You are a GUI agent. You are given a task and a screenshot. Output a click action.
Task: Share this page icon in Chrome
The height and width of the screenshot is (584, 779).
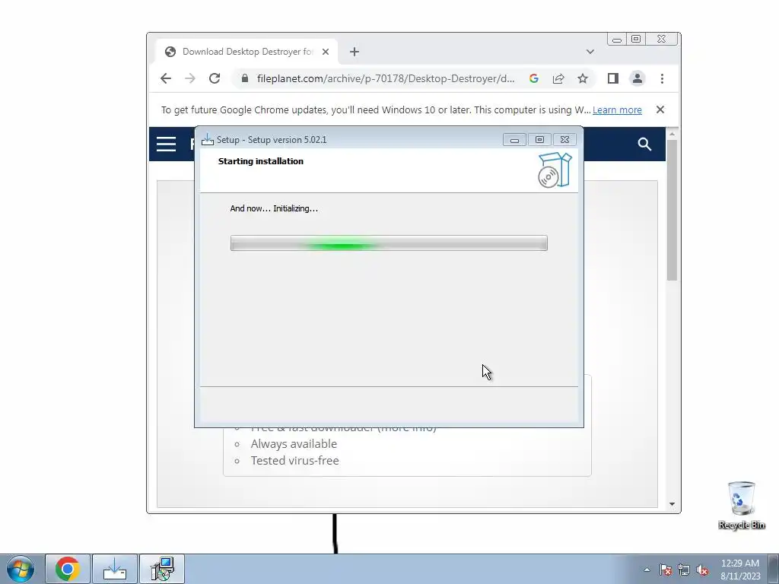(x=558, y=78)
